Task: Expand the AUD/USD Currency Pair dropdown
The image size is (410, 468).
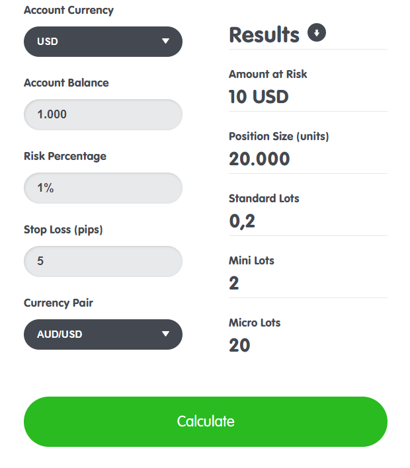Action: (x=103, y=334)
